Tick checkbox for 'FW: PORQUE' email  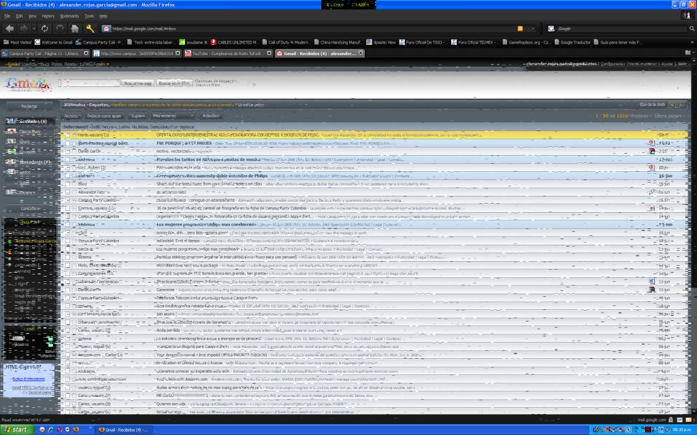(x=67, y=143)
